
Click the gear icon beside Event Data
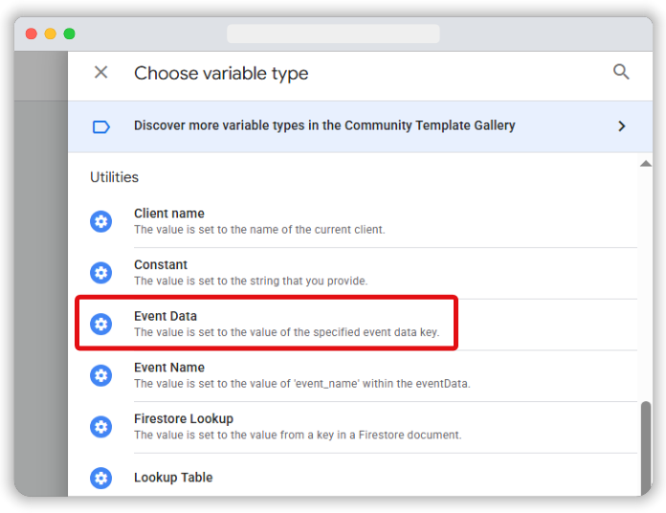pos(101,324)
